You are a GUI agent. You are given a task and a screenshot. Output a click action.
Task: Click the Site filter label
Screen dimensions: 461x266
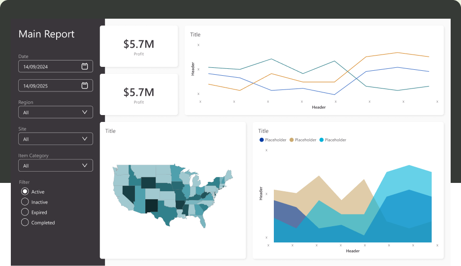pos(22,129)
